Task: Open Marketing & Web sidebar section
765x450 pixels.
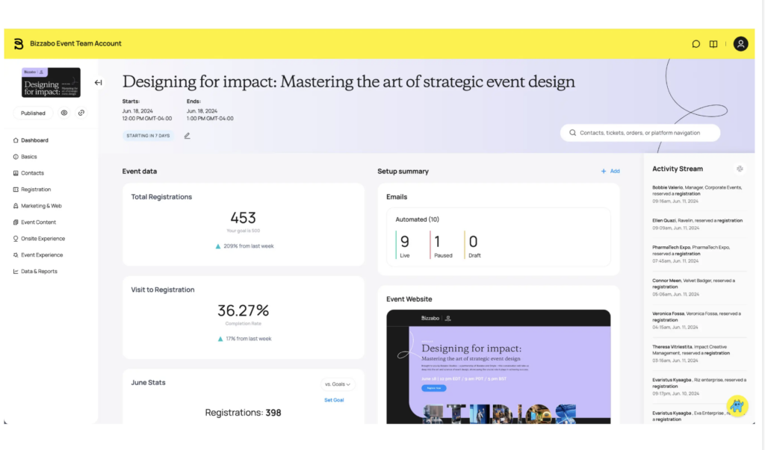Action: click(41, 206)
